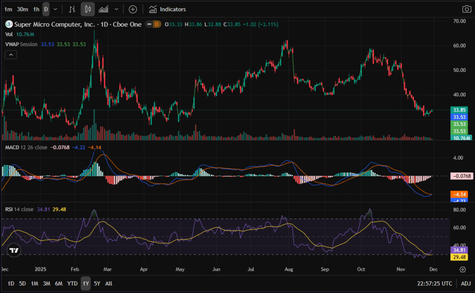The image size is (475, 293).
Task: Toggle ADJ adjusted data setting
Action: click(466, 283)
